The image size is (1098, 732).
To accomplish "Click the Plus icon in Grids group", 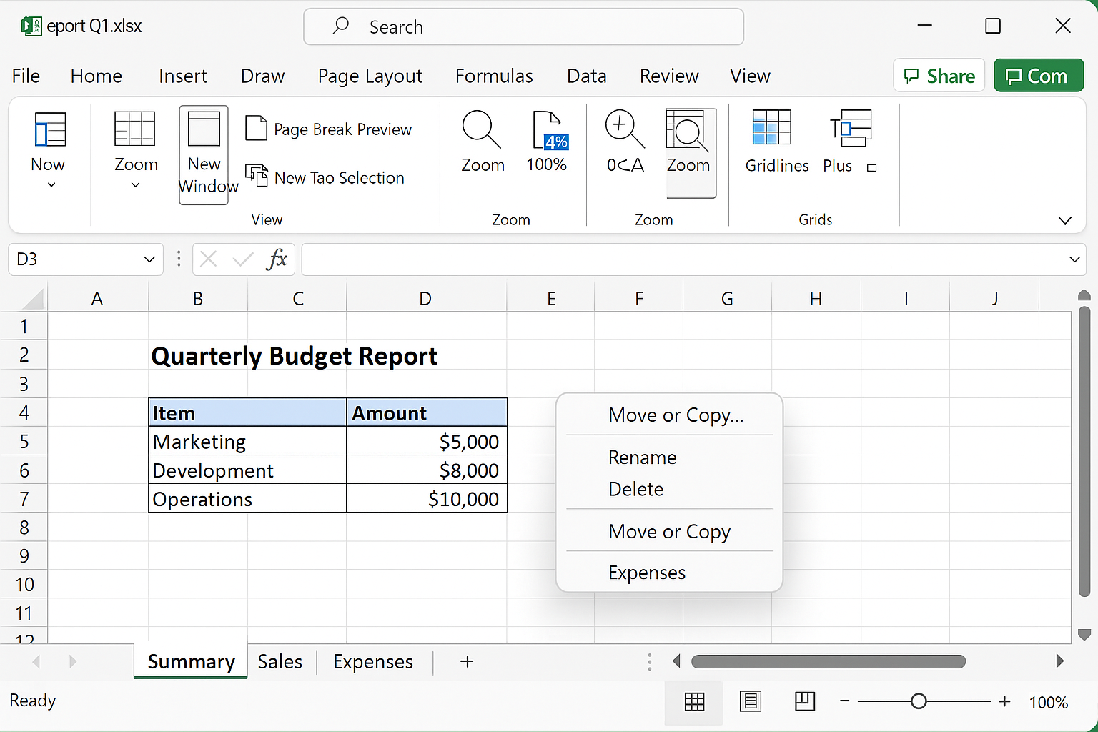I will (851, 128).
